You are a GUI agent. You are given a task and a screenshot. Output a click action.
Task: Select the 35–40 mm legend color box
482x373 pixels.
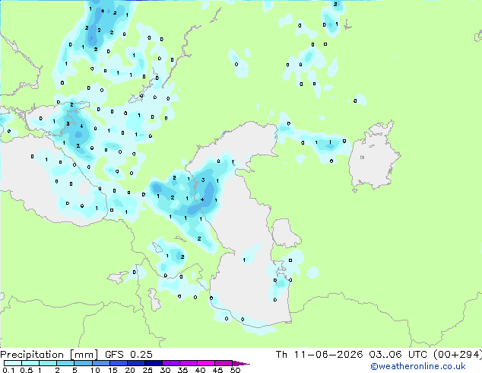189,363
